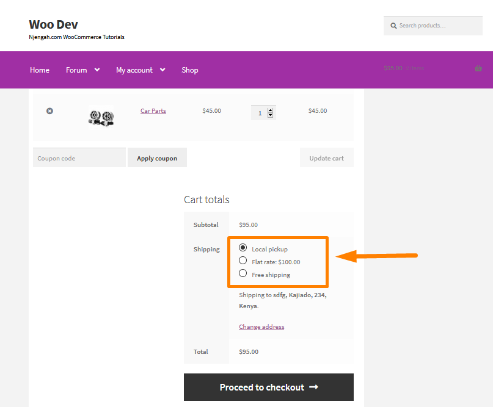493x407 pixels.
Task: Click the Shipping to sdfg, Kajiado address text
Action: (x=283, y=300)
